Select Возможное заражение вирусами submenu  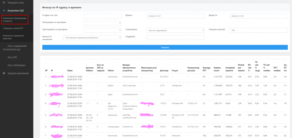tap(14, 37)
